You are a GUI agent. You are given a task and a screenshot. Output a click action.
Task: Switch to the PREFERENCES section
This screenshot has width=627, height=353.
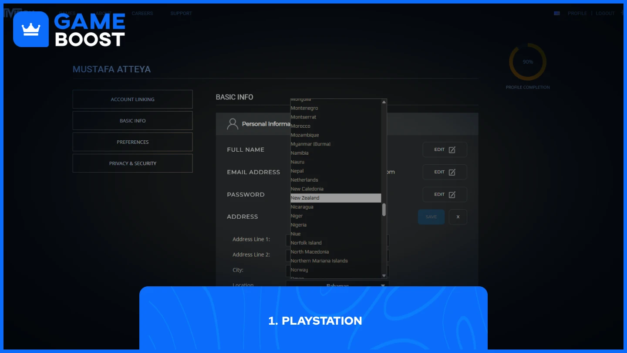pos(132,142)
